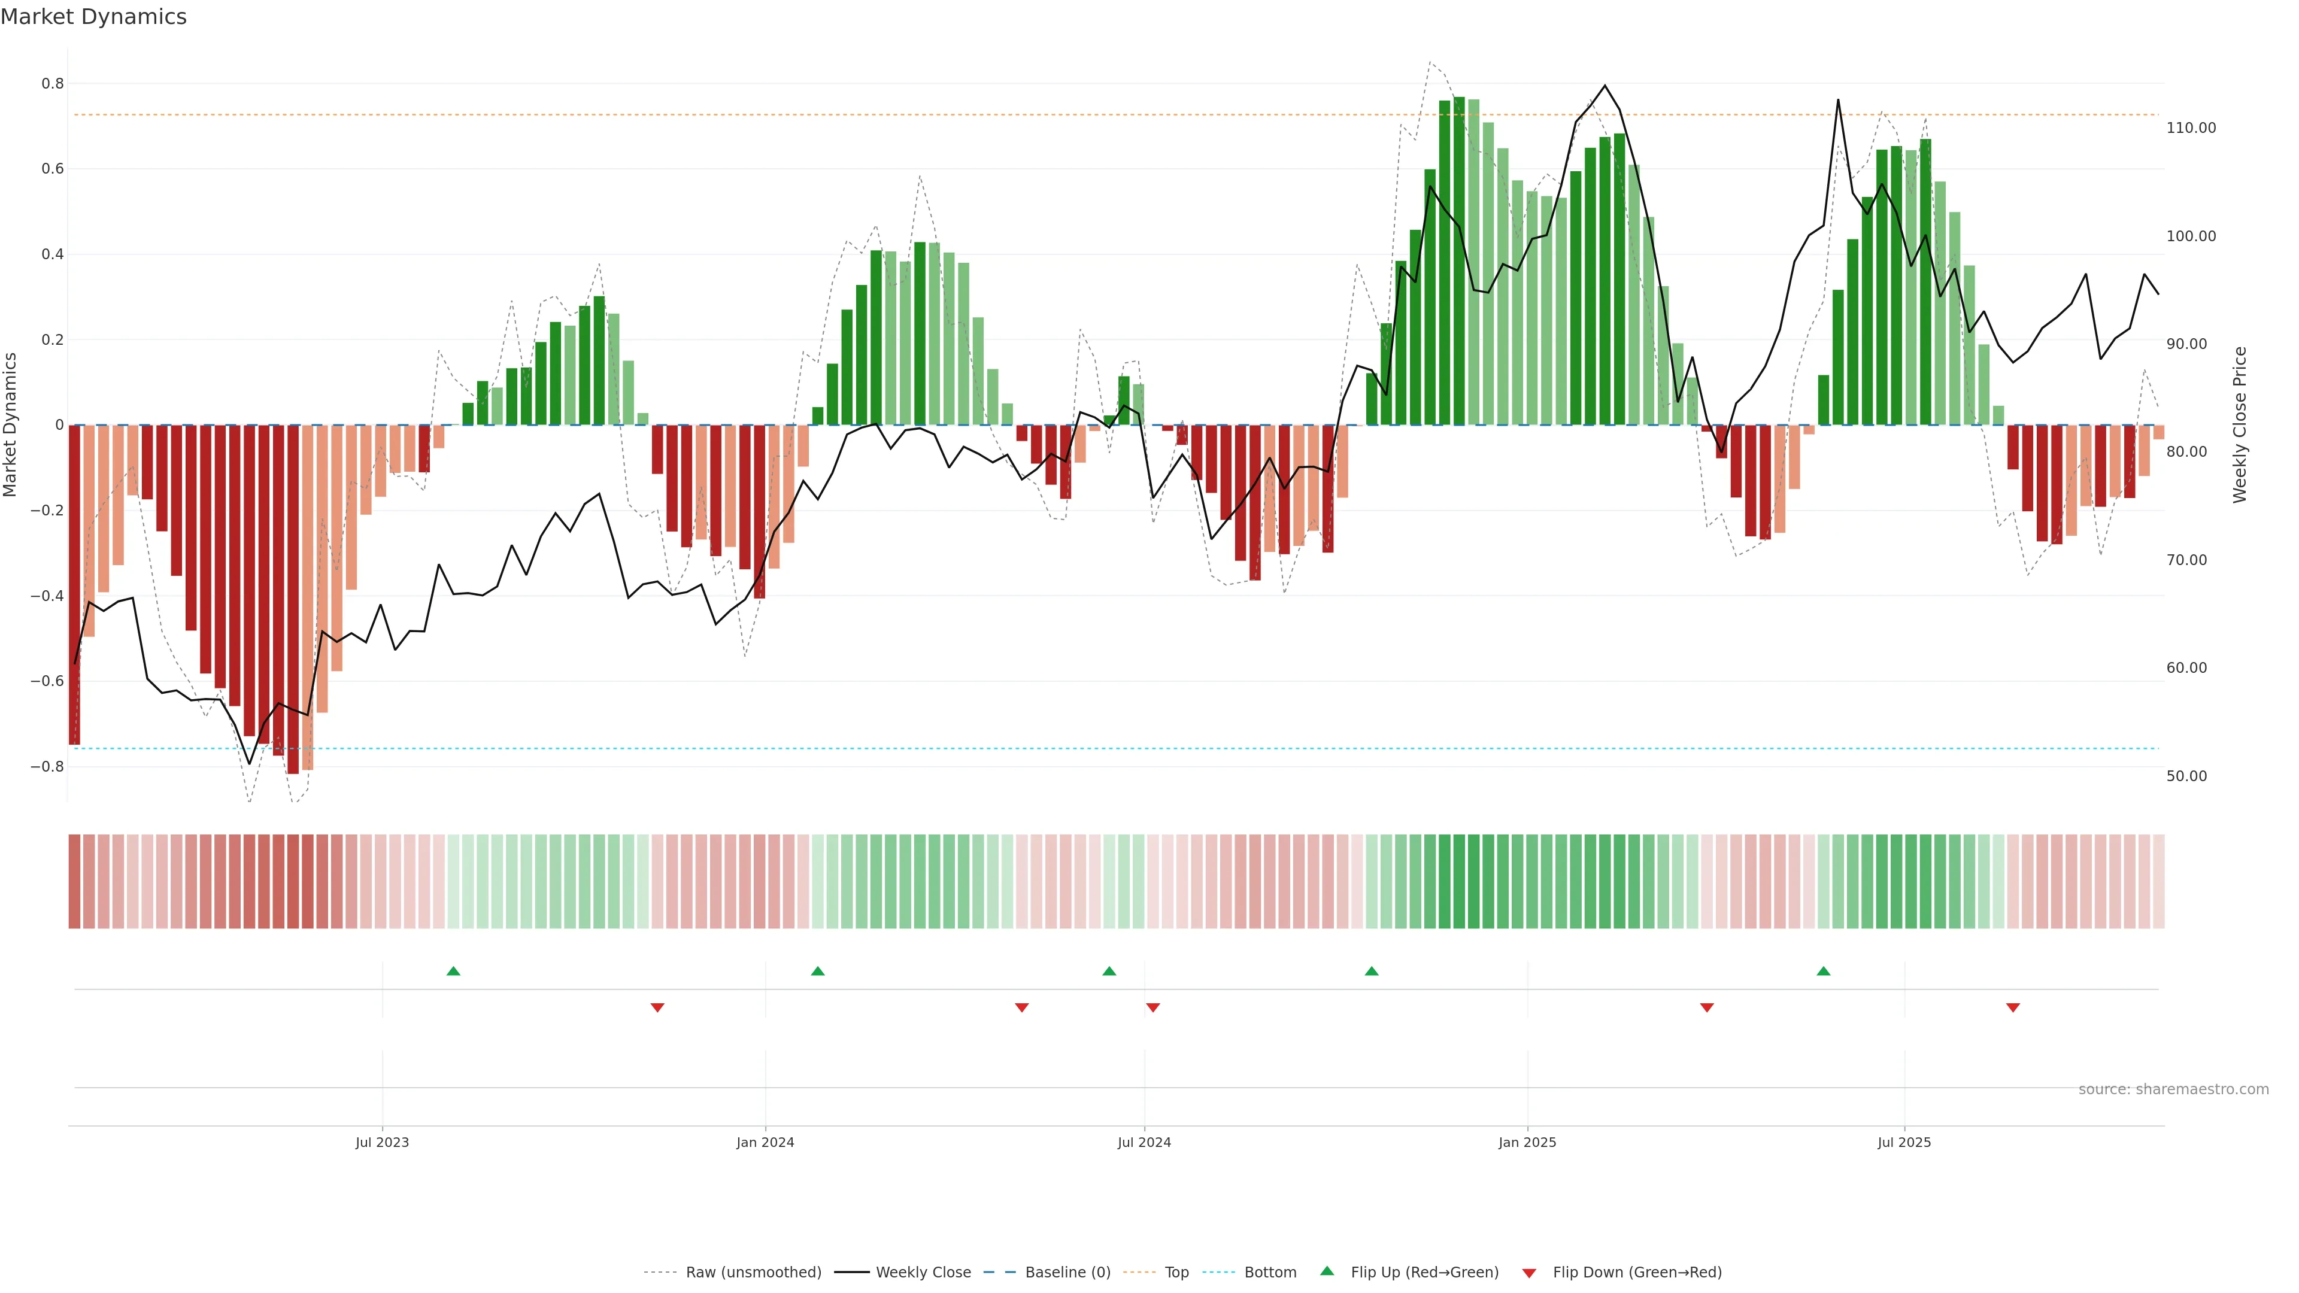Click the Weekly Close Price axis title
This screenshot has width=2299, height=1293.
[2239, 425]
